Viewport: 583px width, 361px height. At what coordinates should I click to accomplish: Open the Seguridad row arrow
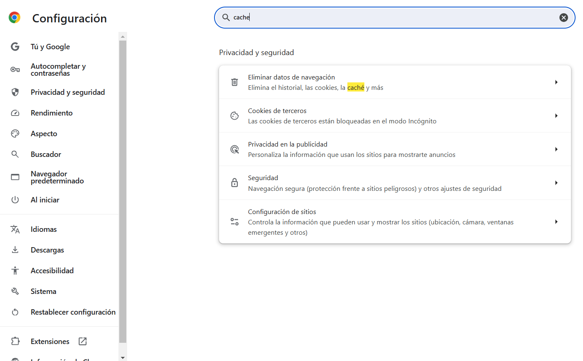[556, 183]
